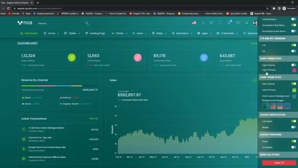Viewport: 298px width, 168px height.
Task: Click the browser address bar
Action: [140, 8]
